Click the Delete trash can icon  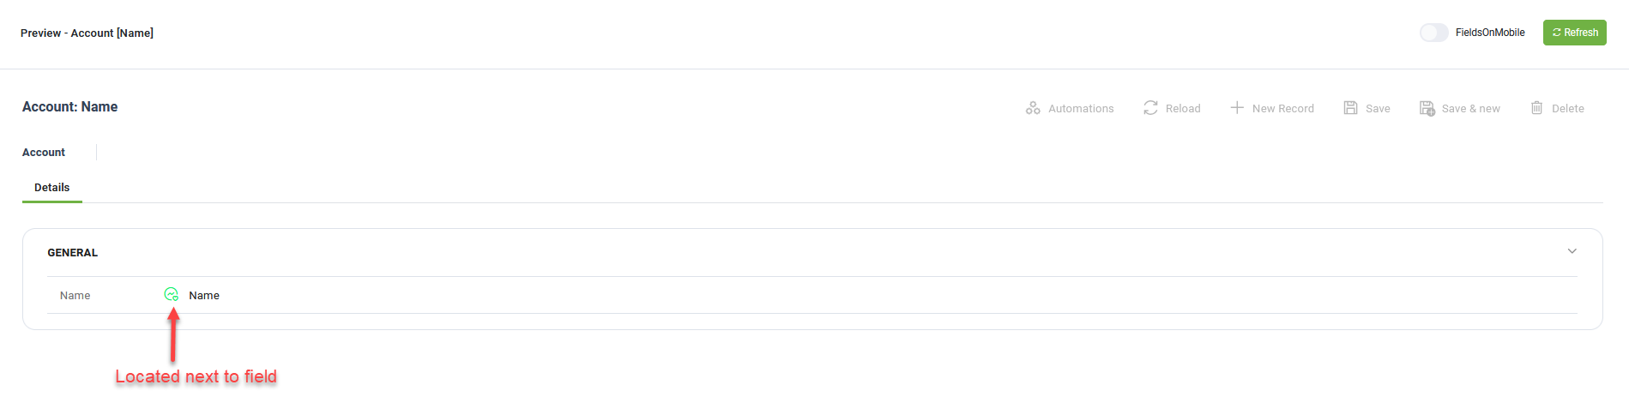(1537, 108)
